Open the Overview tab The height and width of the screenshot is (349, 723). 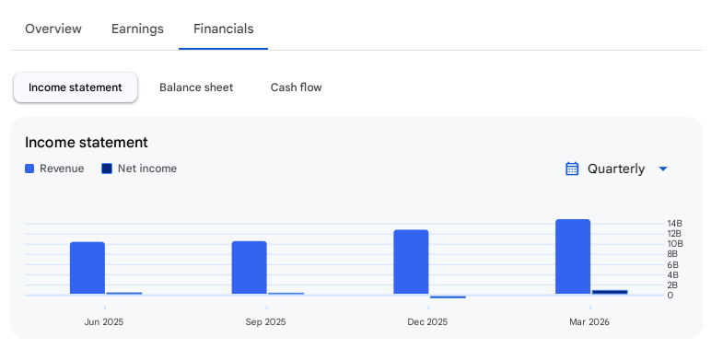coord(53,29)
